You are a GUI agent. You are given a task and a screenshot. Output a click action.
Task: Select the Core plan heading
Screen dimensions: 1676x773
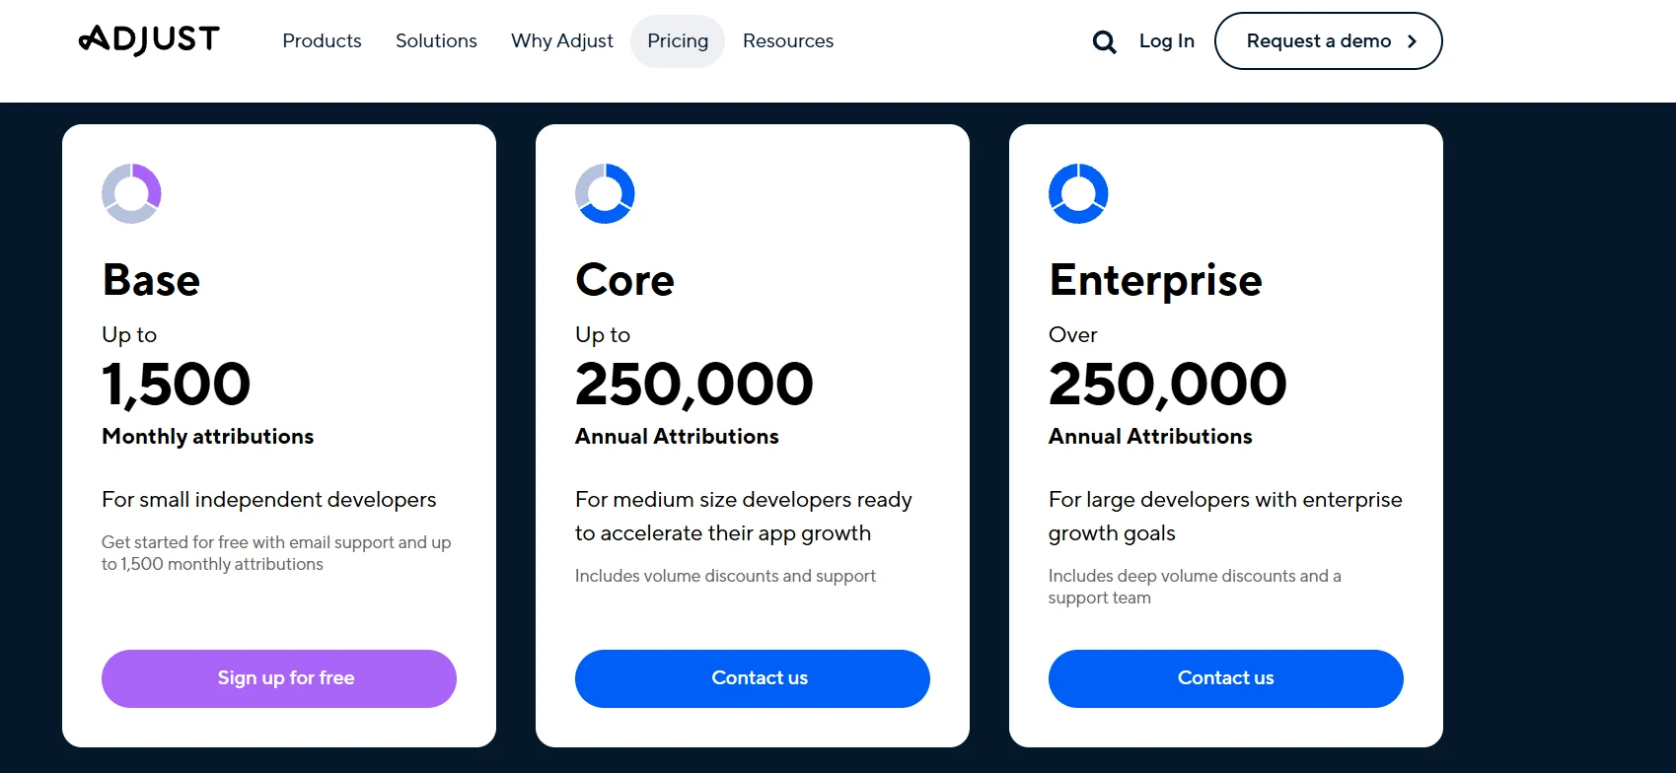pyautogui.click(x=625, y=280)
